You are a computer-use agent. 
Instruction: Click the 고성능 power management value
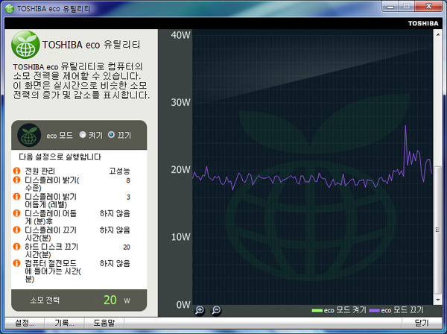click(119, 171)
